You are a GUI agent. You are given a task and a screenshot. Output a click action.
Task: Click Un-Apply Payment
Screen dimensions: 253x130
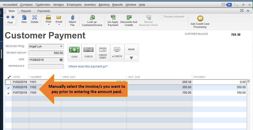pos(113,21)
